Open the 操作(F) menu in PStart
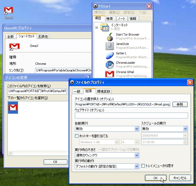 point(100,12)
